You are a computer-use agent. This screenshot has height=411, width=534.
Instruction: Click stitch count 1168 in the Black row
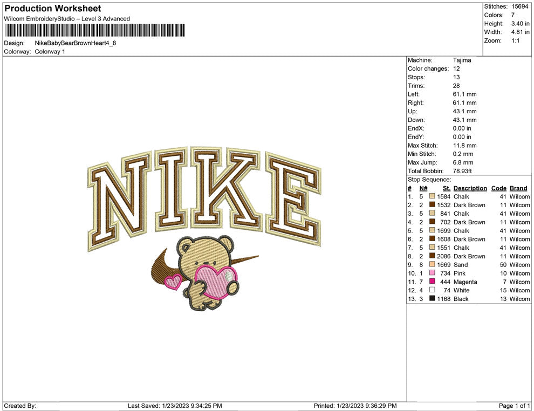coord(444,299)
